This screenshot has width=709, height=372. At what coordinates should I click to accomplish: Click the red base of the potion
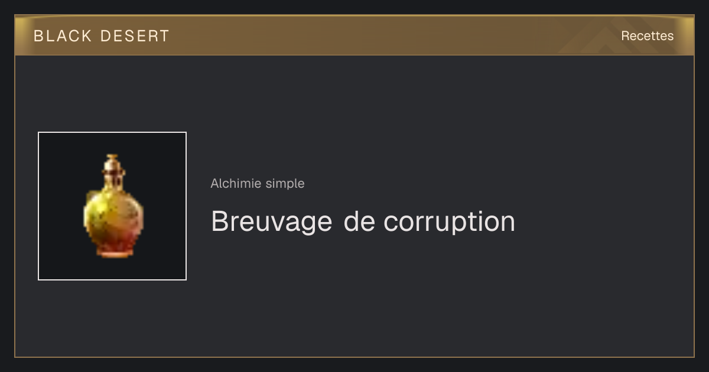[x=113, y=250]
